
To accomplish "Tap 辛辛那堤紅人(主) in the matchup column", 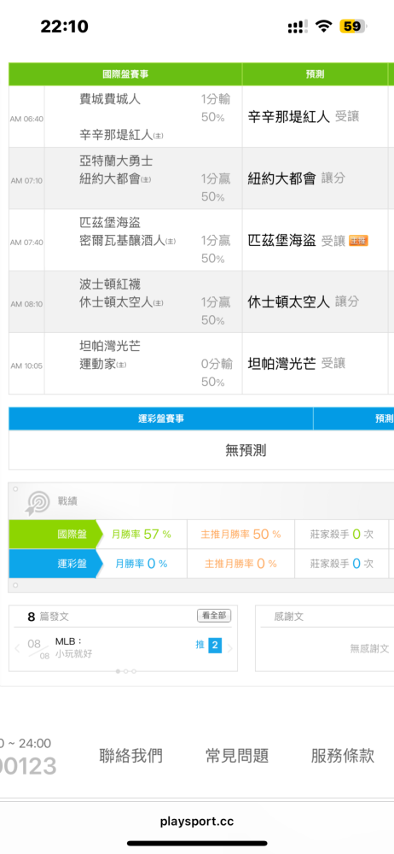I will click(121, 135).
